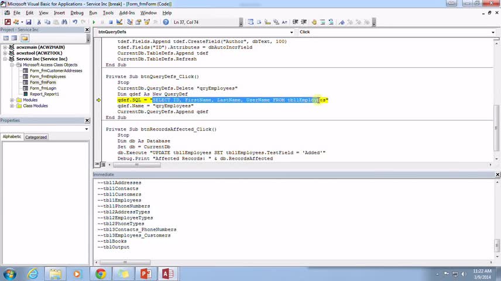Close the Immediate window
This screenshot has height=281, width=501.
497,174
